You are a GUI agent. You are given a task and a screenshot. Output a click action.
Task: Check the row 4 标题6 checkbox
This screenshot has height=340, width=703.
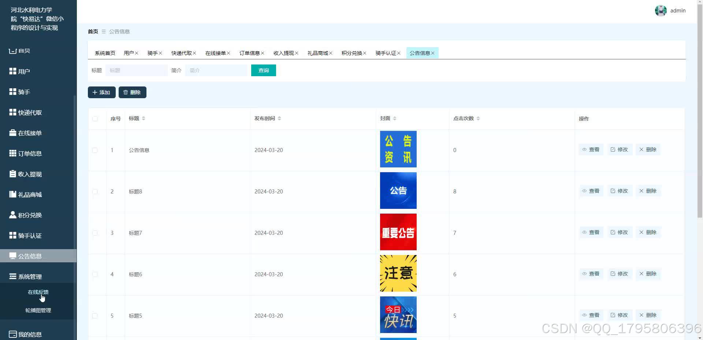95,274
